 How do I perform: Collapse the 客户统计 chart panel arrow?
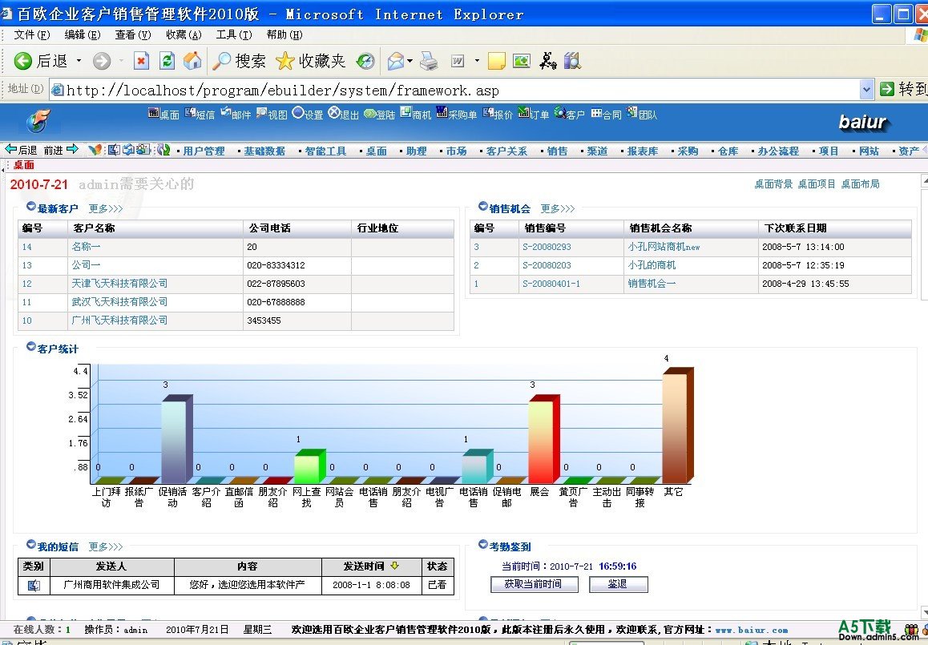(x=31, y=347)
